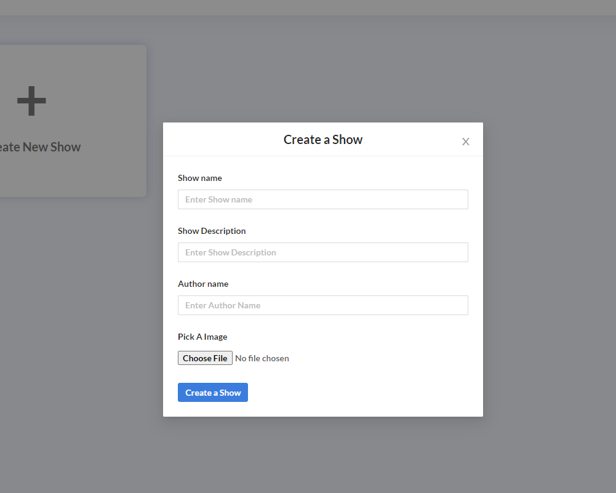Click the Create New Show card text
Screen dimensions: 616x493
tap(39, 147)
